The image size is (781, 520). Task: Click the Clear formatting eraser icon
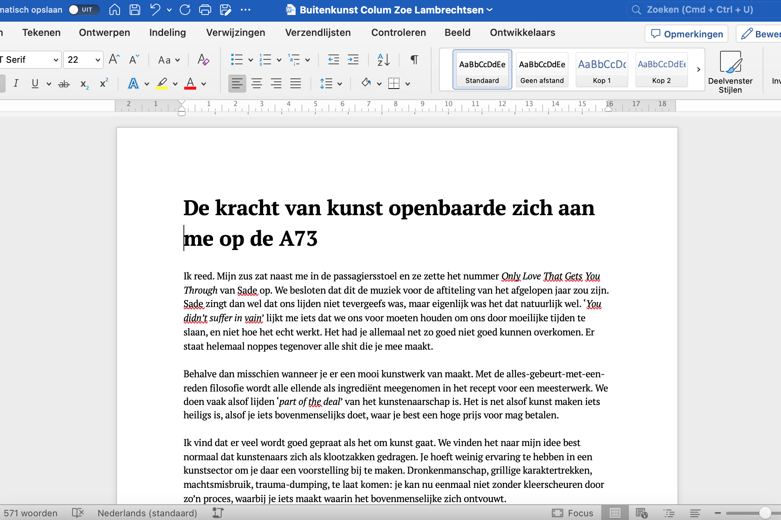(x=203, y=60)
